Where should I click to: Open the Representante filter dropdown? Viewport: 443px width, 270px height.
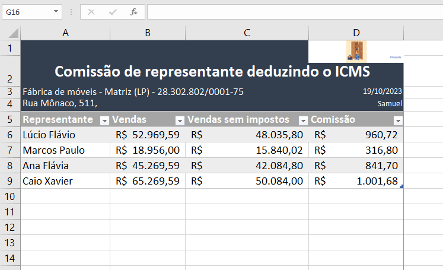[x=104, y=120]
